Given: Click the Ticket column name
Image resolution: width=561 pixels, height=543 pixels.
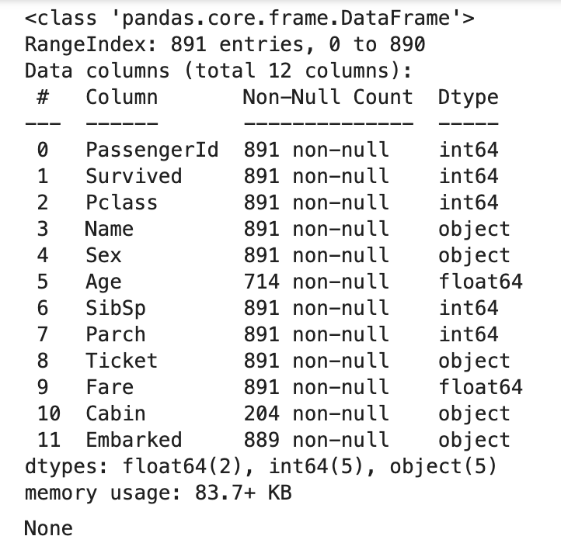Looking at the screenshot, I should [121, 361].
